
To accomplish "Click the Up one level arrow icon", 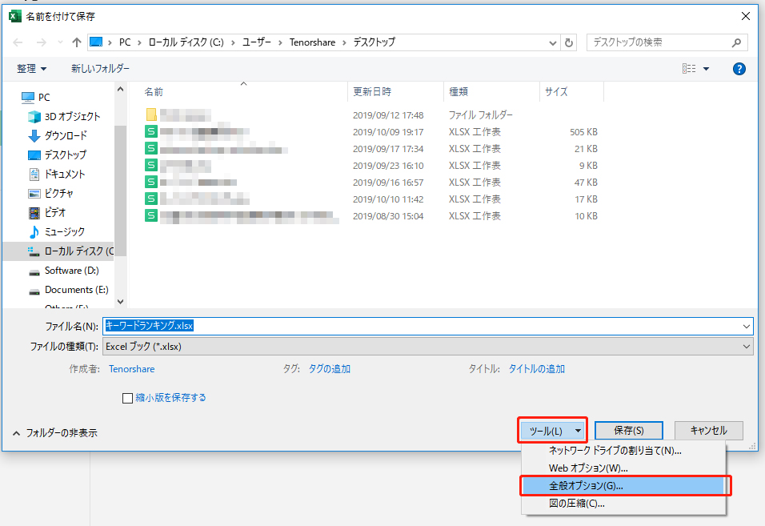I will point(77,42).
